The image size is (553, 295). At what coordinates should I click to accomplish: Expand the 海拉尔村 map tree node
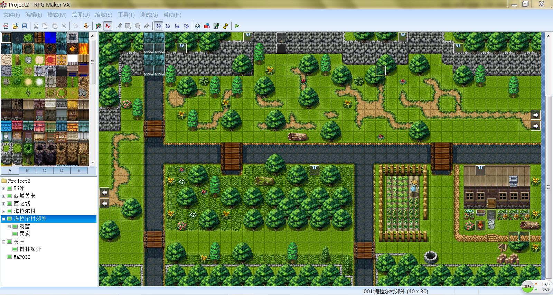pos(4,211)
